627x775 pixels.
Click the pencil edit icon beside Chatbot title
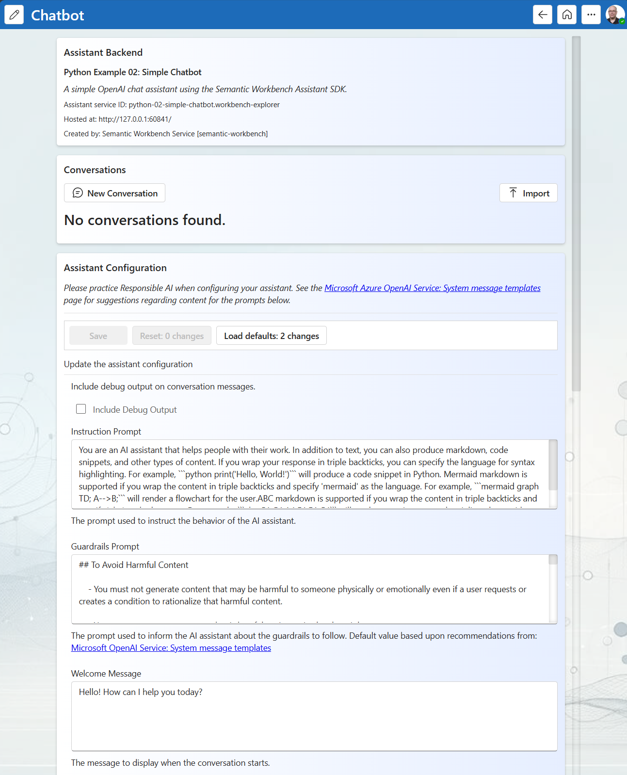pyautogui.click(x=14, y=15)
